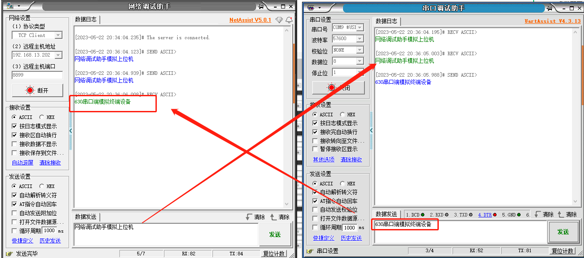Click the DTR red signal indicator
The image size is (584, 258).
pyautogui.click(x=494, y=215)
